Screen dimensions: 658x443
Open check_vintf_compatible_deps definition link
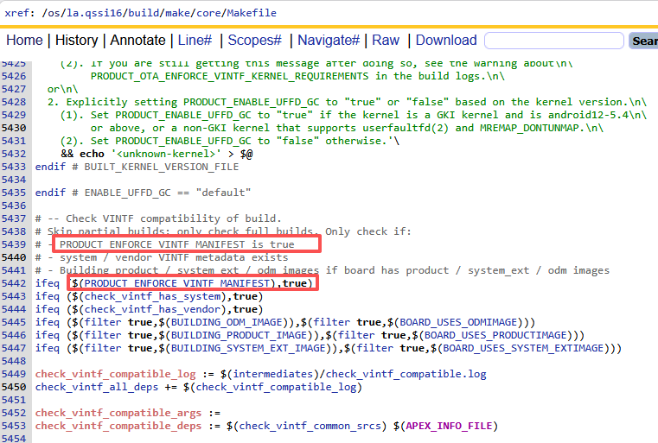(x=118, y=427)
